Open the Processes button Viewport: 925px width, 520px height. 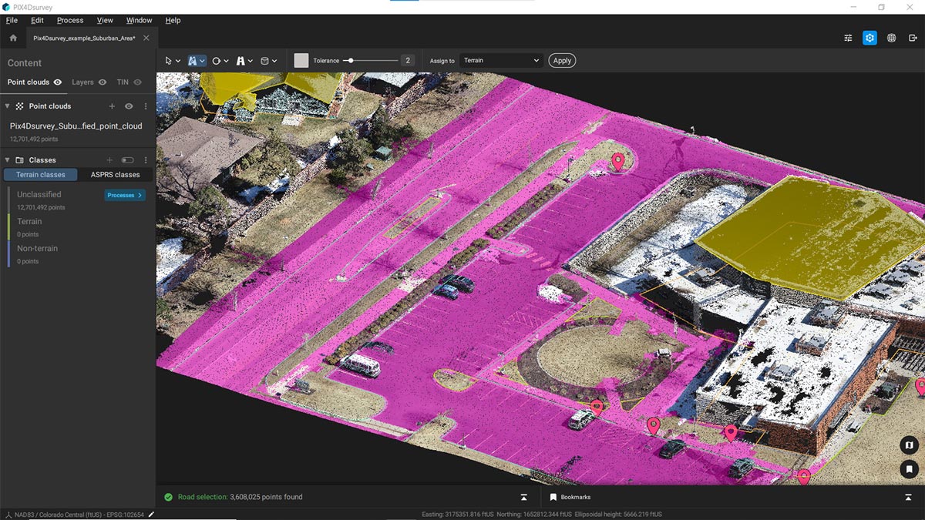point(125,195)
